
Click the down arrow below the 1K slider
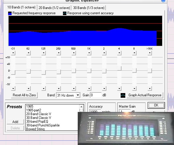[89, 88]
